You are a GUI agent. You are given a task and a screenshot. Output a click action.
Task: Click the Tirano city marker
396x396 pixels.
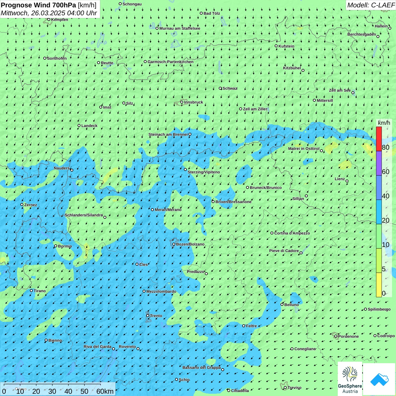(31, 290)
